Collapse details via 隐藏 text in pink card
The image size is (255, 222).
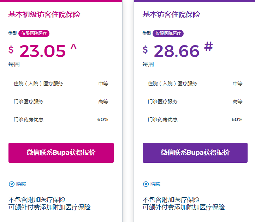point(21,184)
